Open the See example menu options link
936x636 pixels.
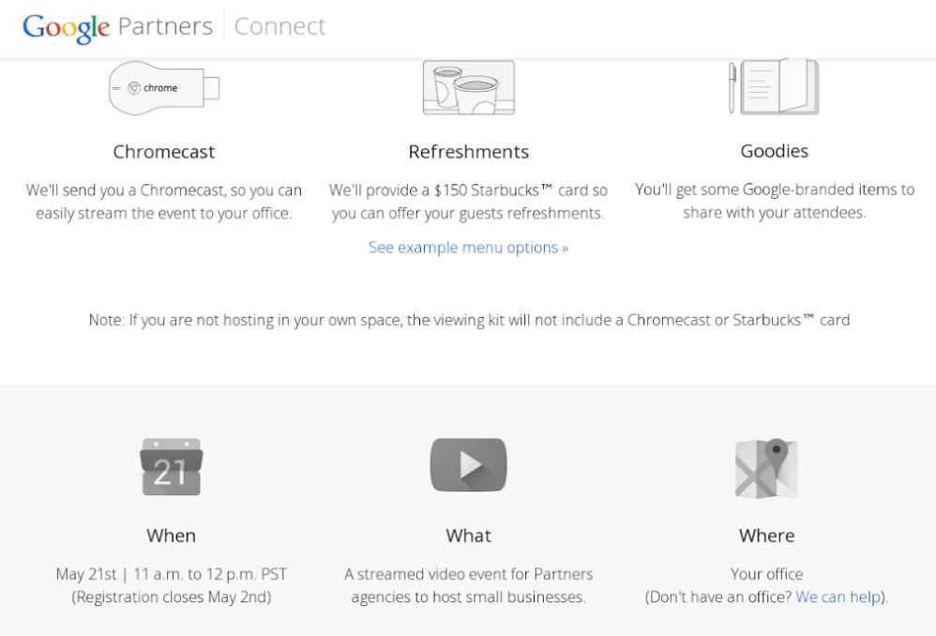pyautogui.click(x=468, y=248)
